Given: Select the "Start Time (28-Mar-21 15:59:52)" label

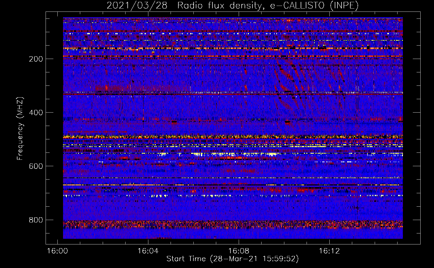Looking at the screenshot, I should click(233, 259).
